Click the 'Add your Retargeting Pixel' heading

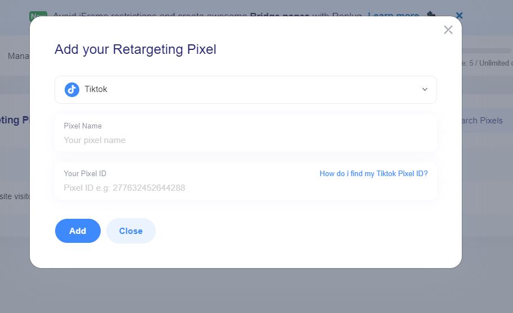(x=136, y=49)
